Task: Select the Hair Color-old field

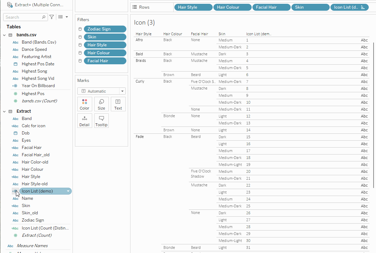Action: pos(35,162)
